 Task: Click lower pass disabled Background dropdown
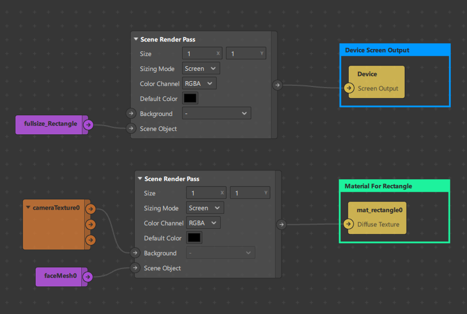pyautogui.click(x=221, y=253)
